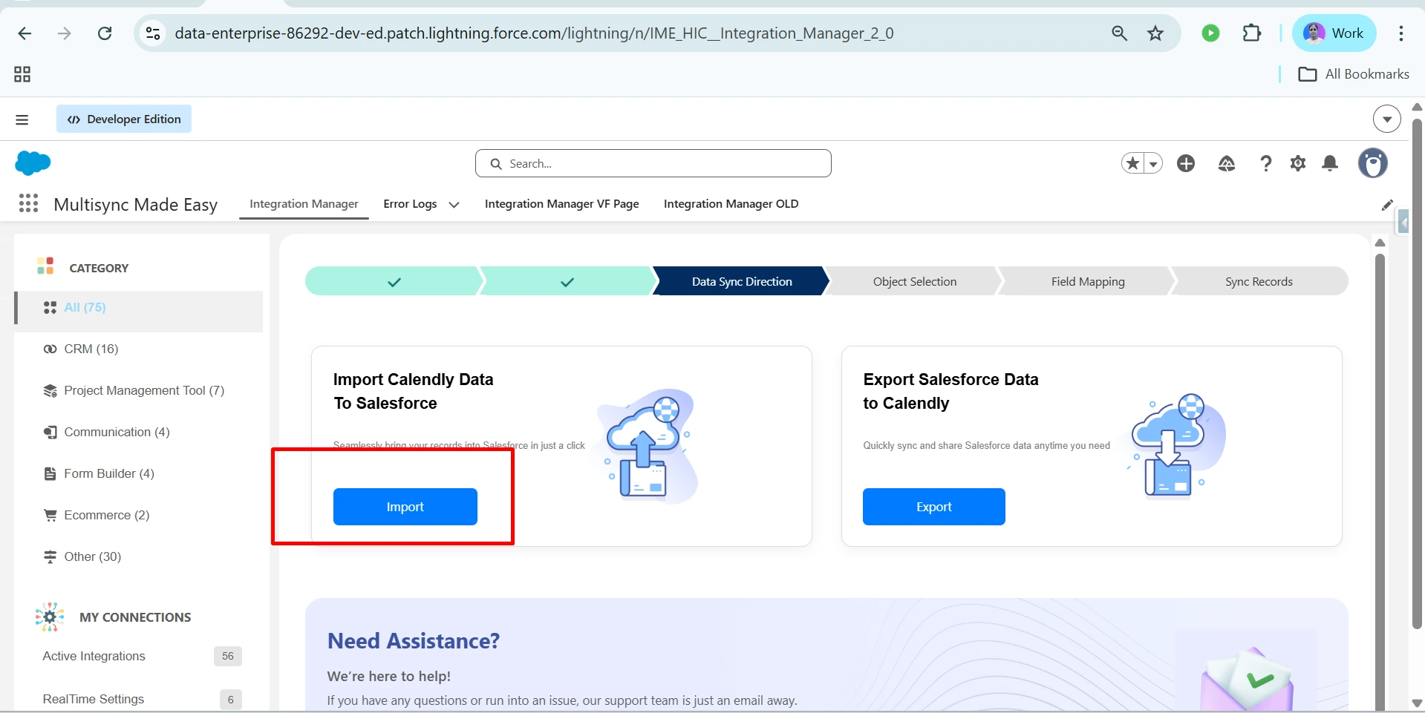Open the Chrome three-dot menu
This screenshot has width=1425, height=713.
point(1401,33)
